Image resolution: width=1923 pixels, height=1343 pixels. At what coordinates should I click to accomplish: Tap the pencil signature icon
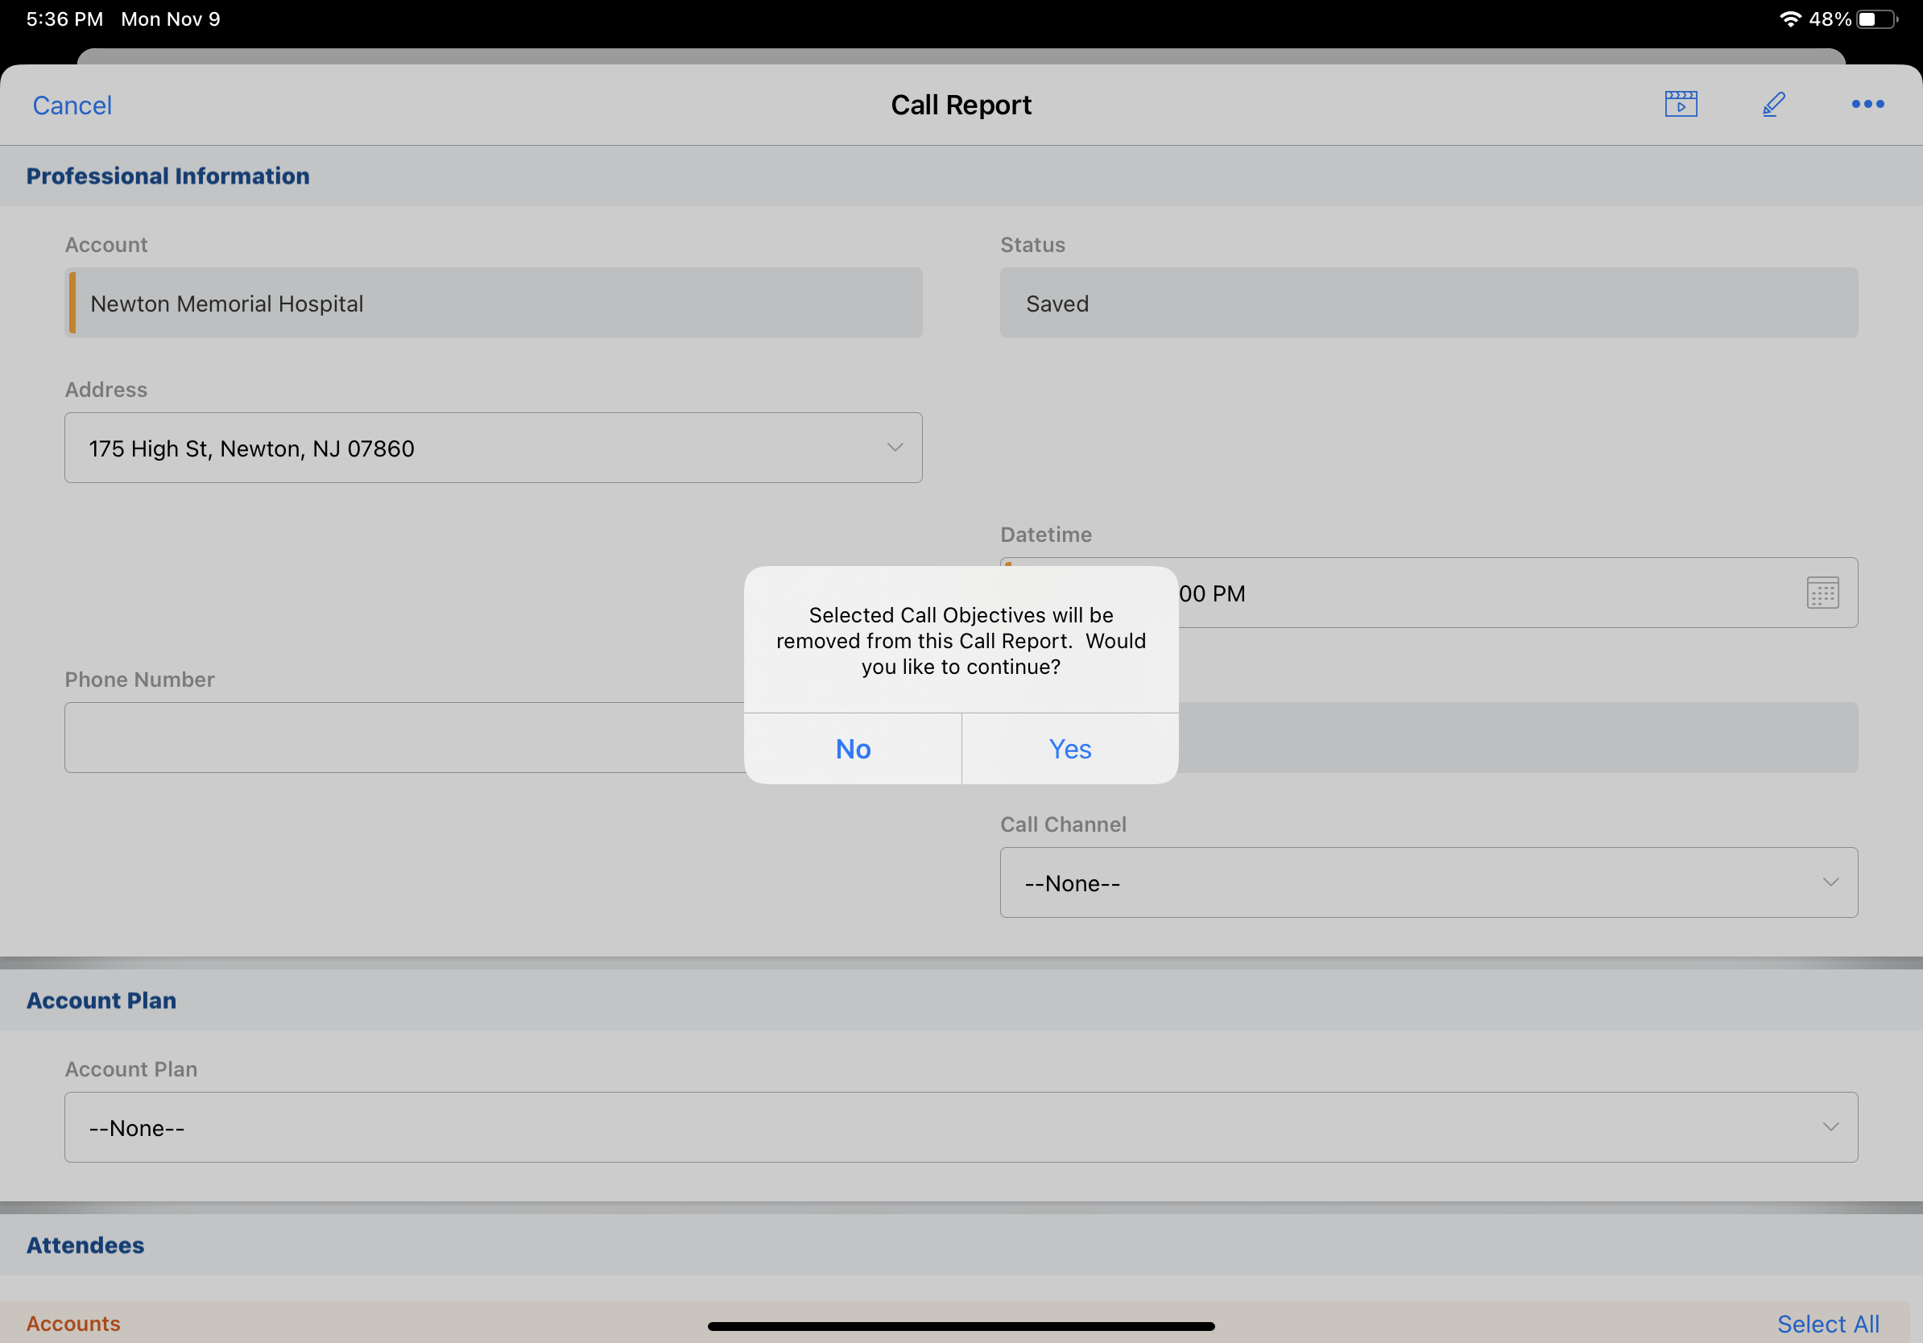1773,104
